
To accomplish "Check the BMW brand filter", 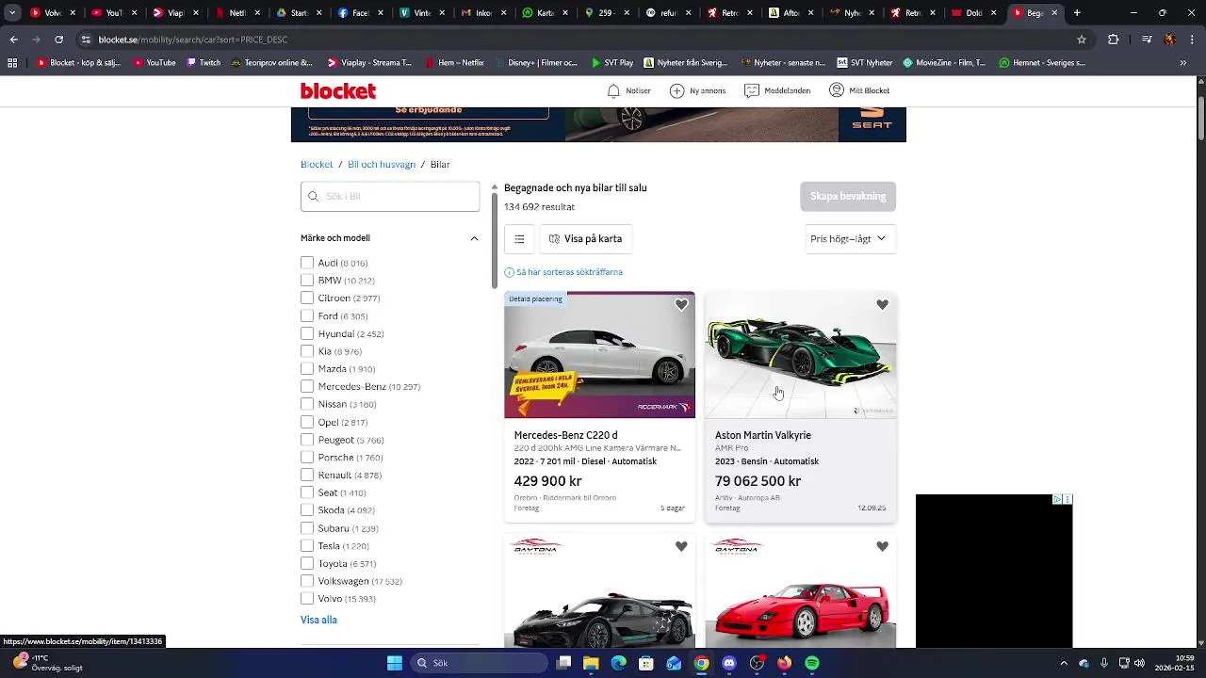I will (307, 281).
